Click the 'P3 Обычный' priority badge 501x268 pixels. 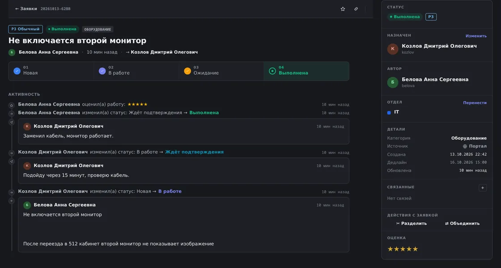[x=25, y=29]
